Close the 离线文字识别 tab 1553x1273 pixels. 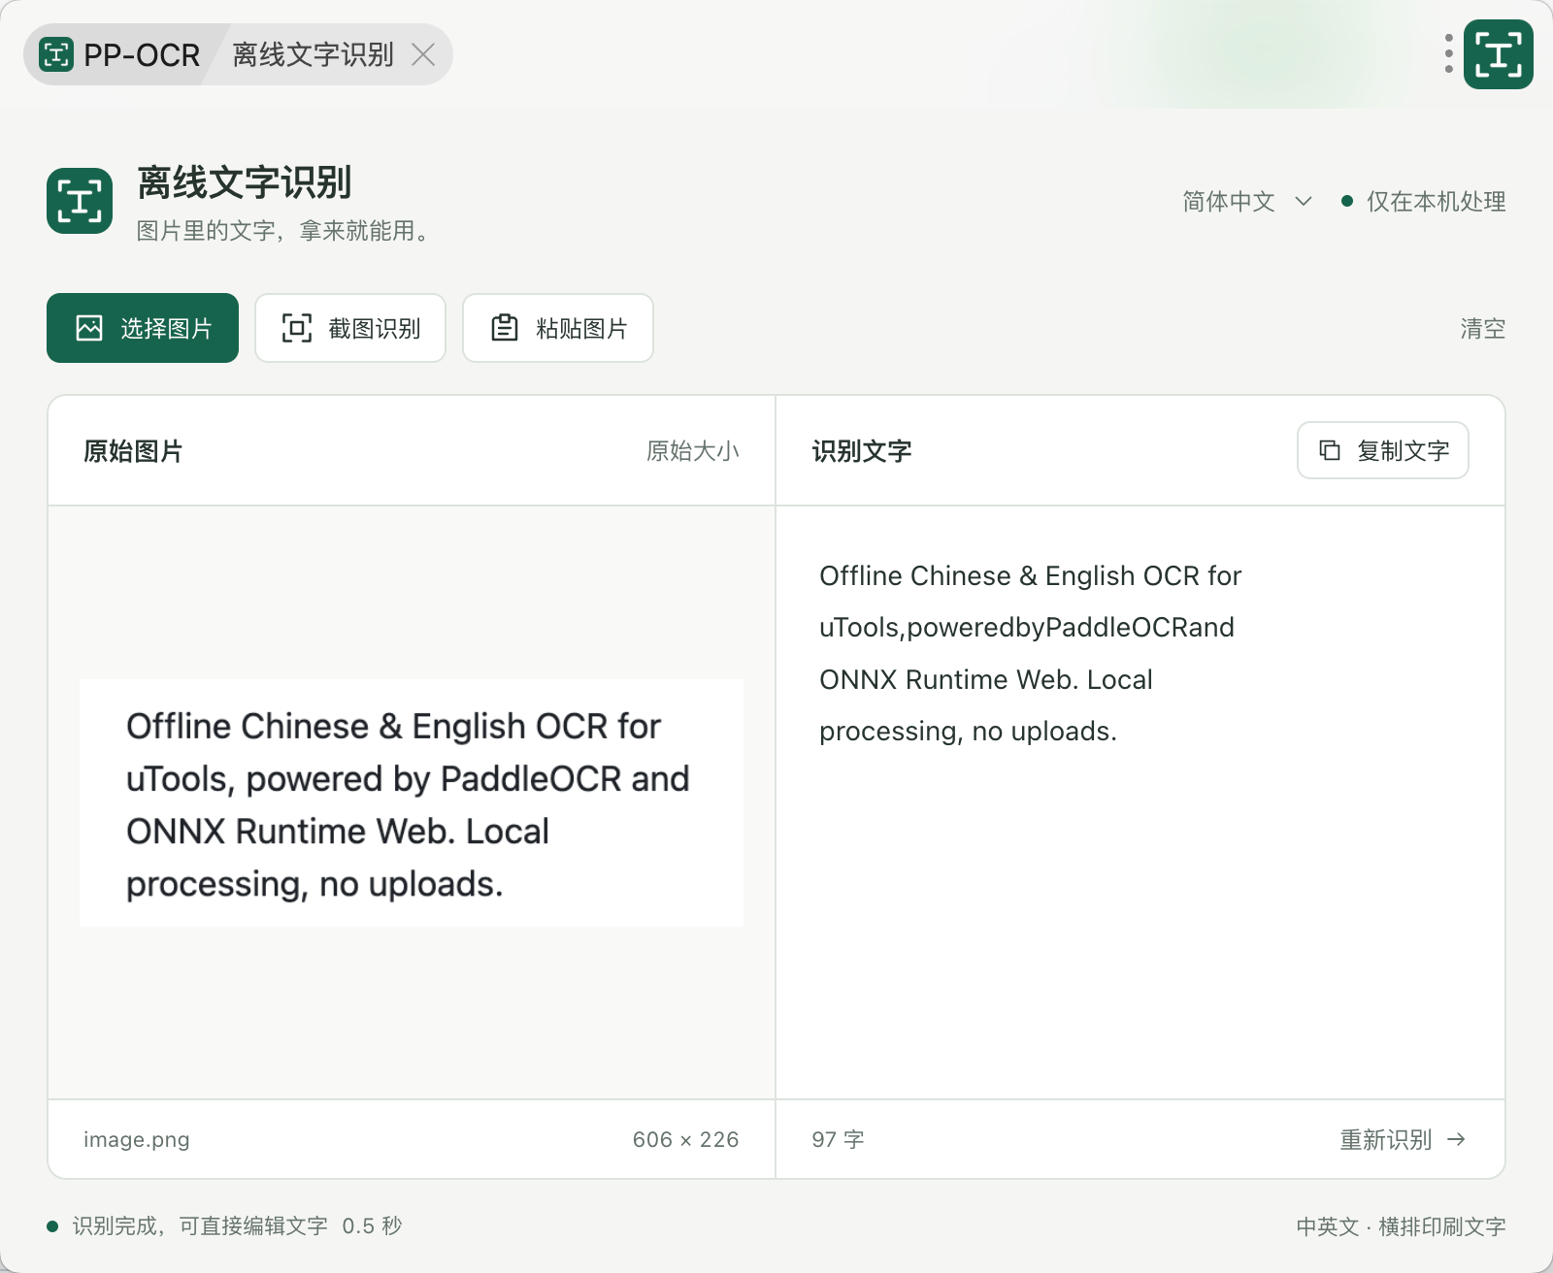423,54
